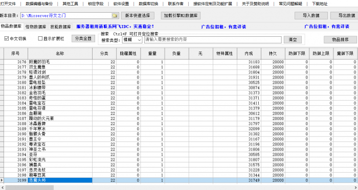This screenshot has width=358, height=190.
Task: Toggle the 中文切换 checkbox
Action: tap(6, 38)
